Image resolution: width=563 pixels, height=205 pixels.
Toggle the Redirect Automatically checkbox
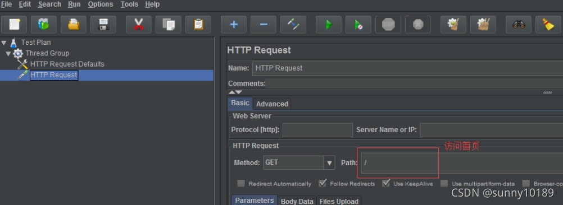[241, 184]
